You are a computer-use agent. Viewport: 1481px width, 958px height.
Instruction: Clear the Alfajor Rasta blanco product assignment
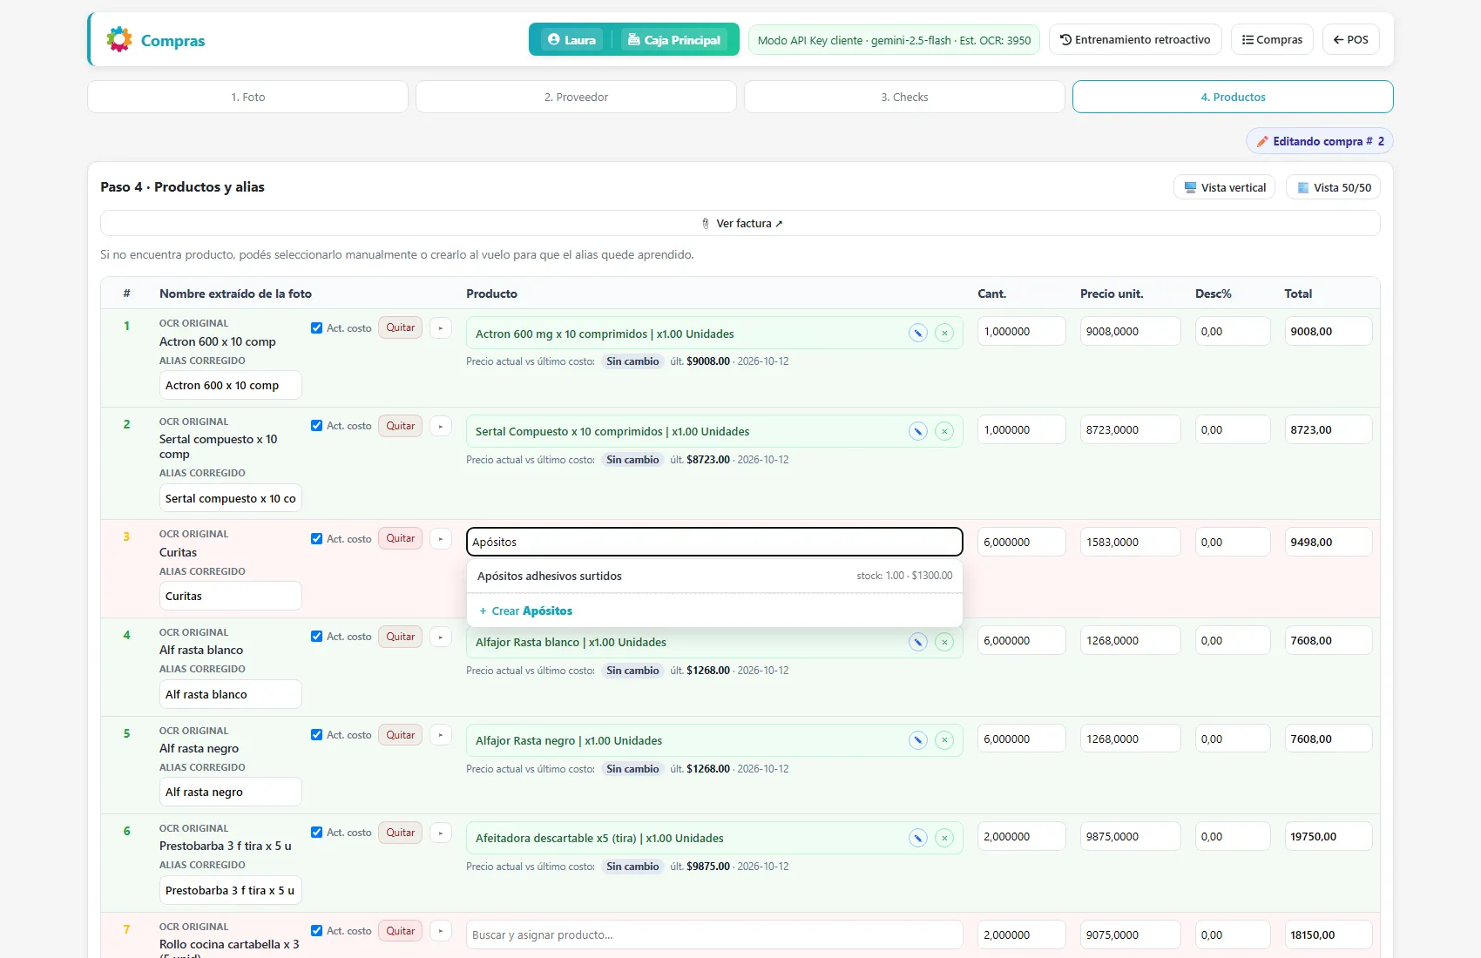[944, 642]
